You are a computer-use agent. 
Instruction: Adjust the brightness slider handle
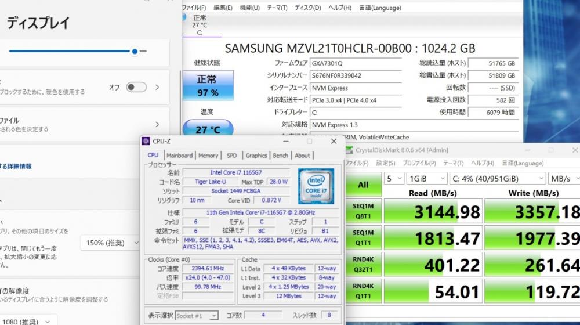(x=135, y=52)
